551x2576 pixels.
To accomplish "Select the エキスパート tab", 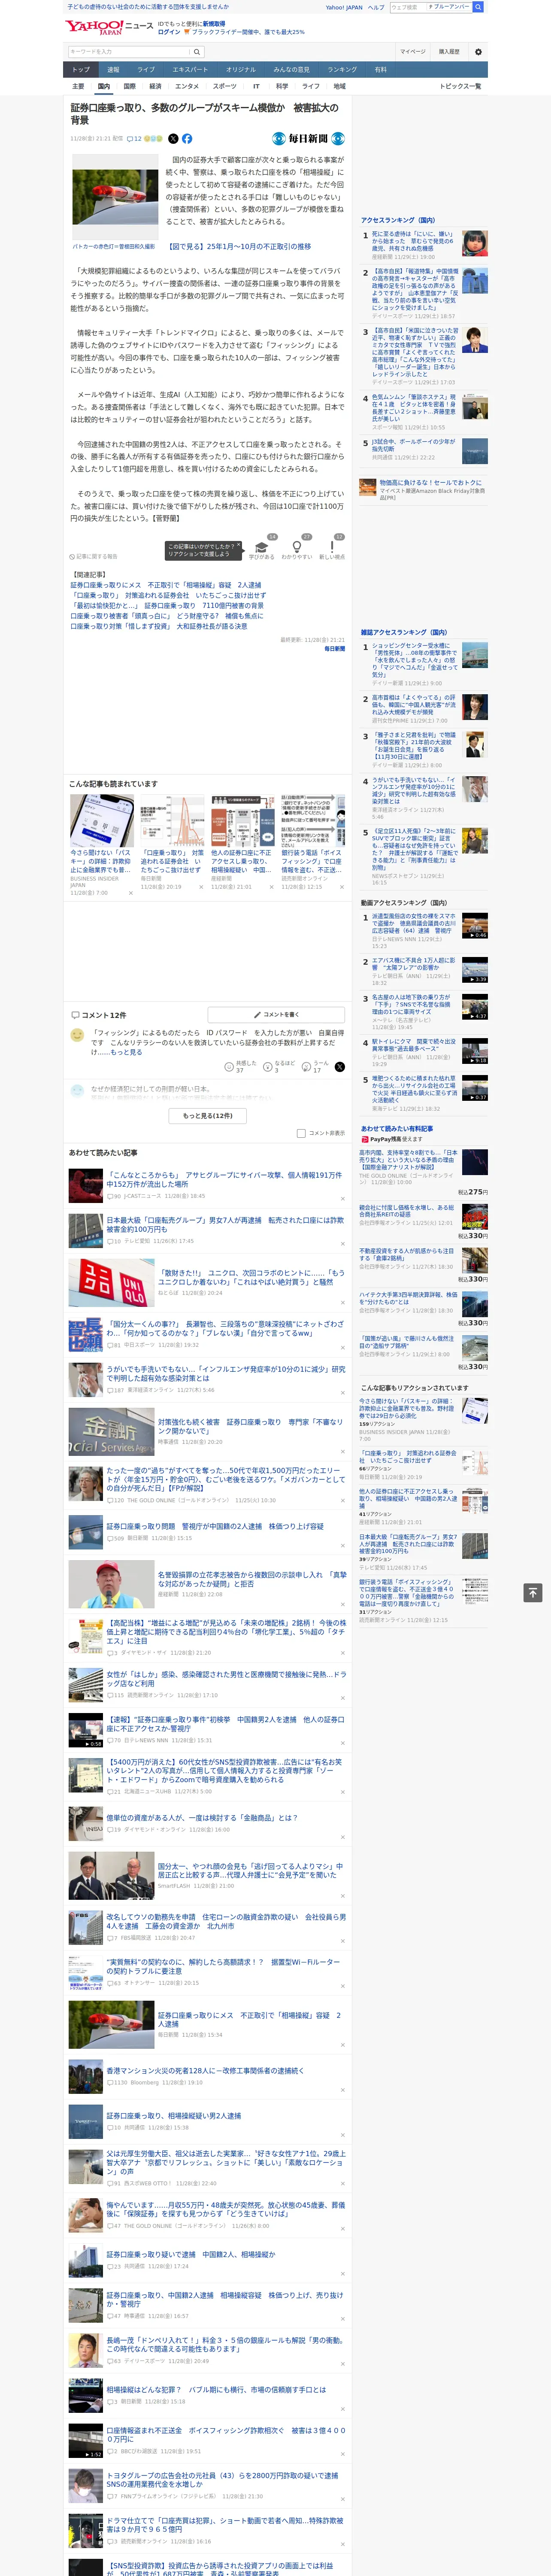I will (190, 70).
